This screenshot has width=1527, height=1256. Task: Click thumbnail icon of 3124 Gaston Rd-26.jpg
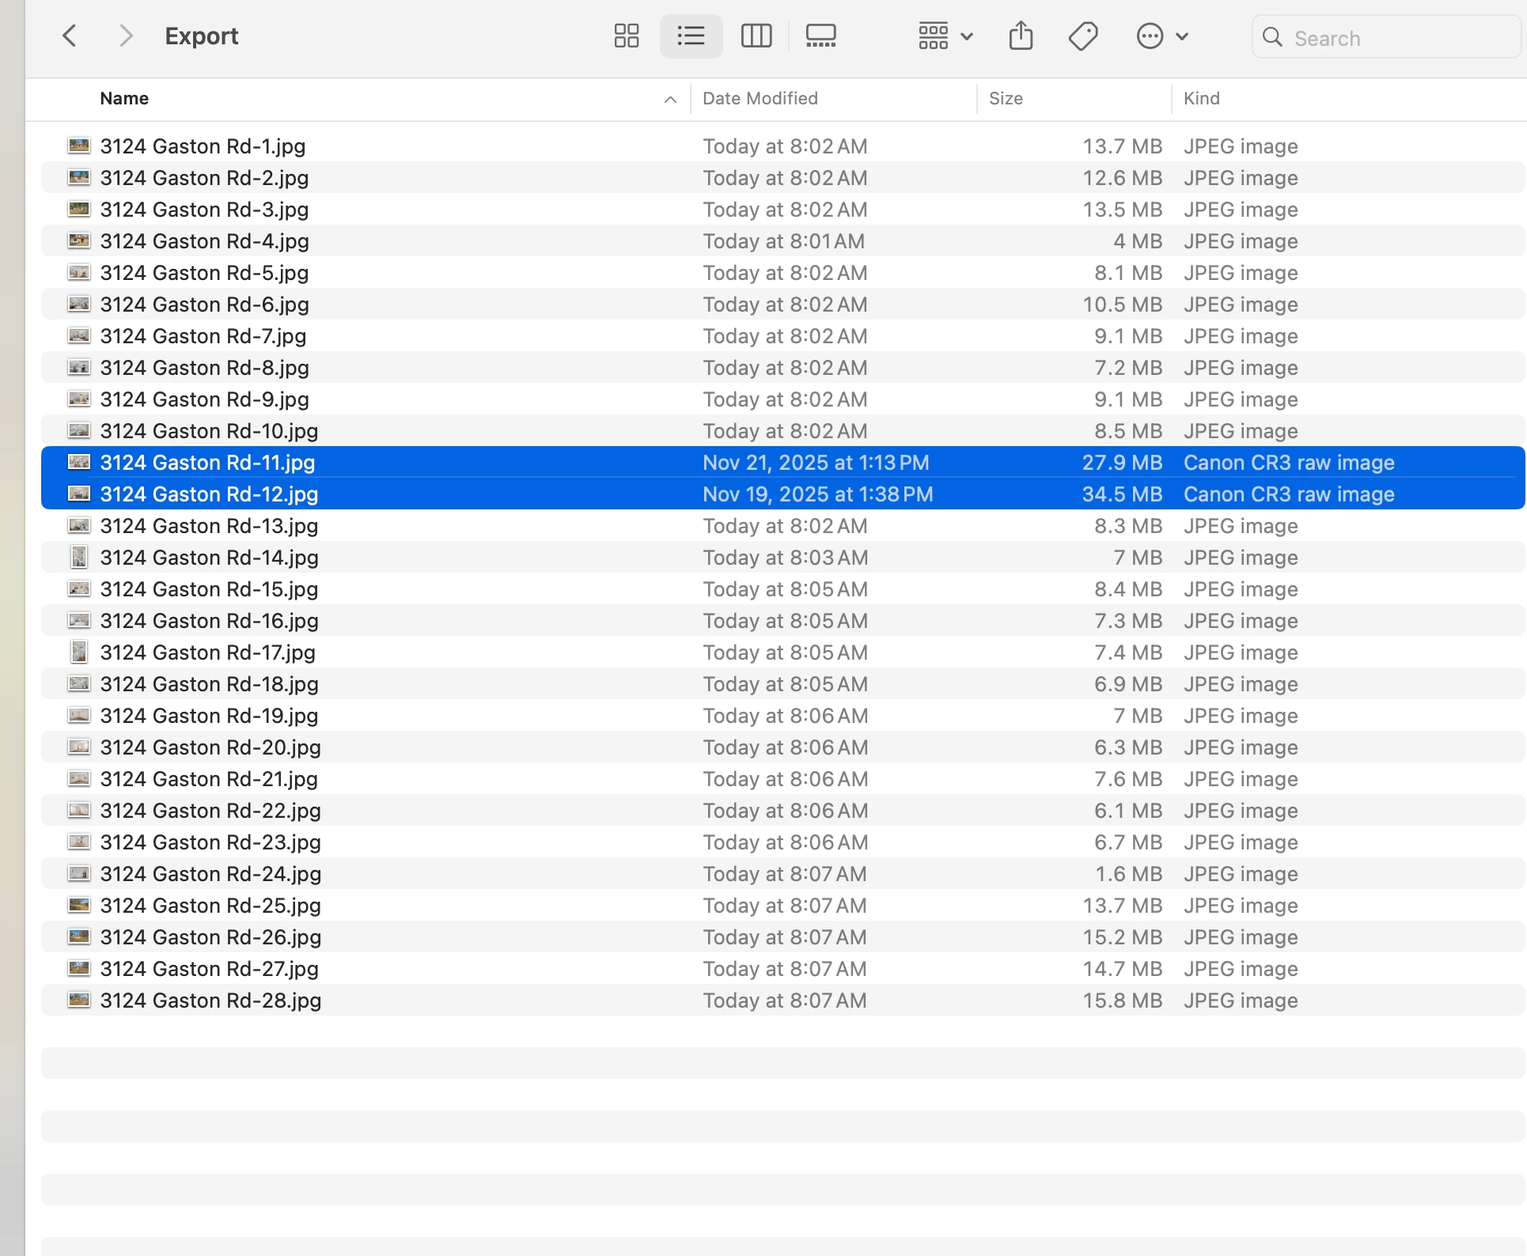[x=79, y=936]
